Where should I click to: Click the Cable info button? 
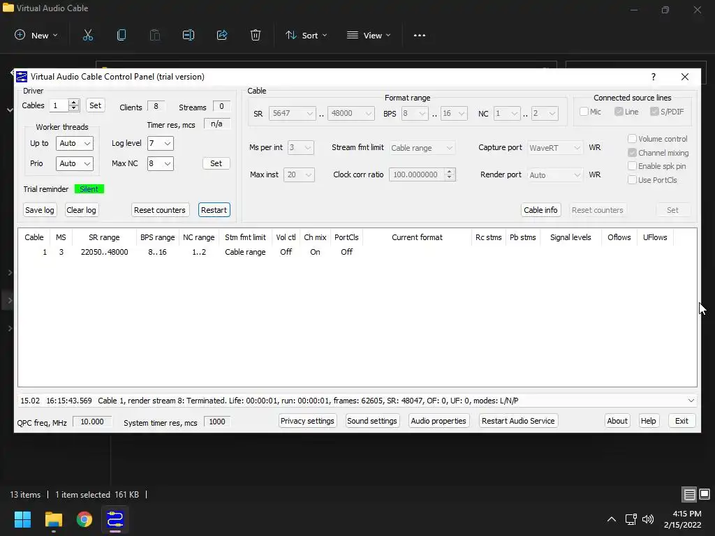click(540, 210)
